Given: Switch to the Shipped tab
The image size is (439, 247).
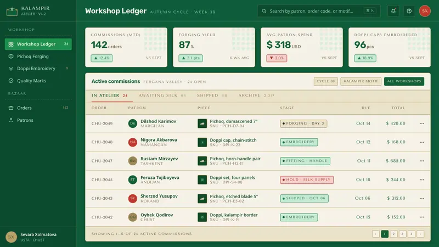Looking at the screenshot, I should coord(212,96).
